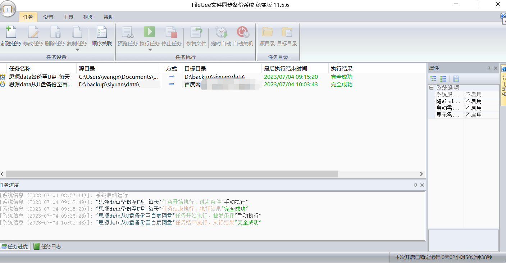Click the save icon in 属性 panel
Image resolution: width=506 pixels, height=263 pixels.
point(456,79)
